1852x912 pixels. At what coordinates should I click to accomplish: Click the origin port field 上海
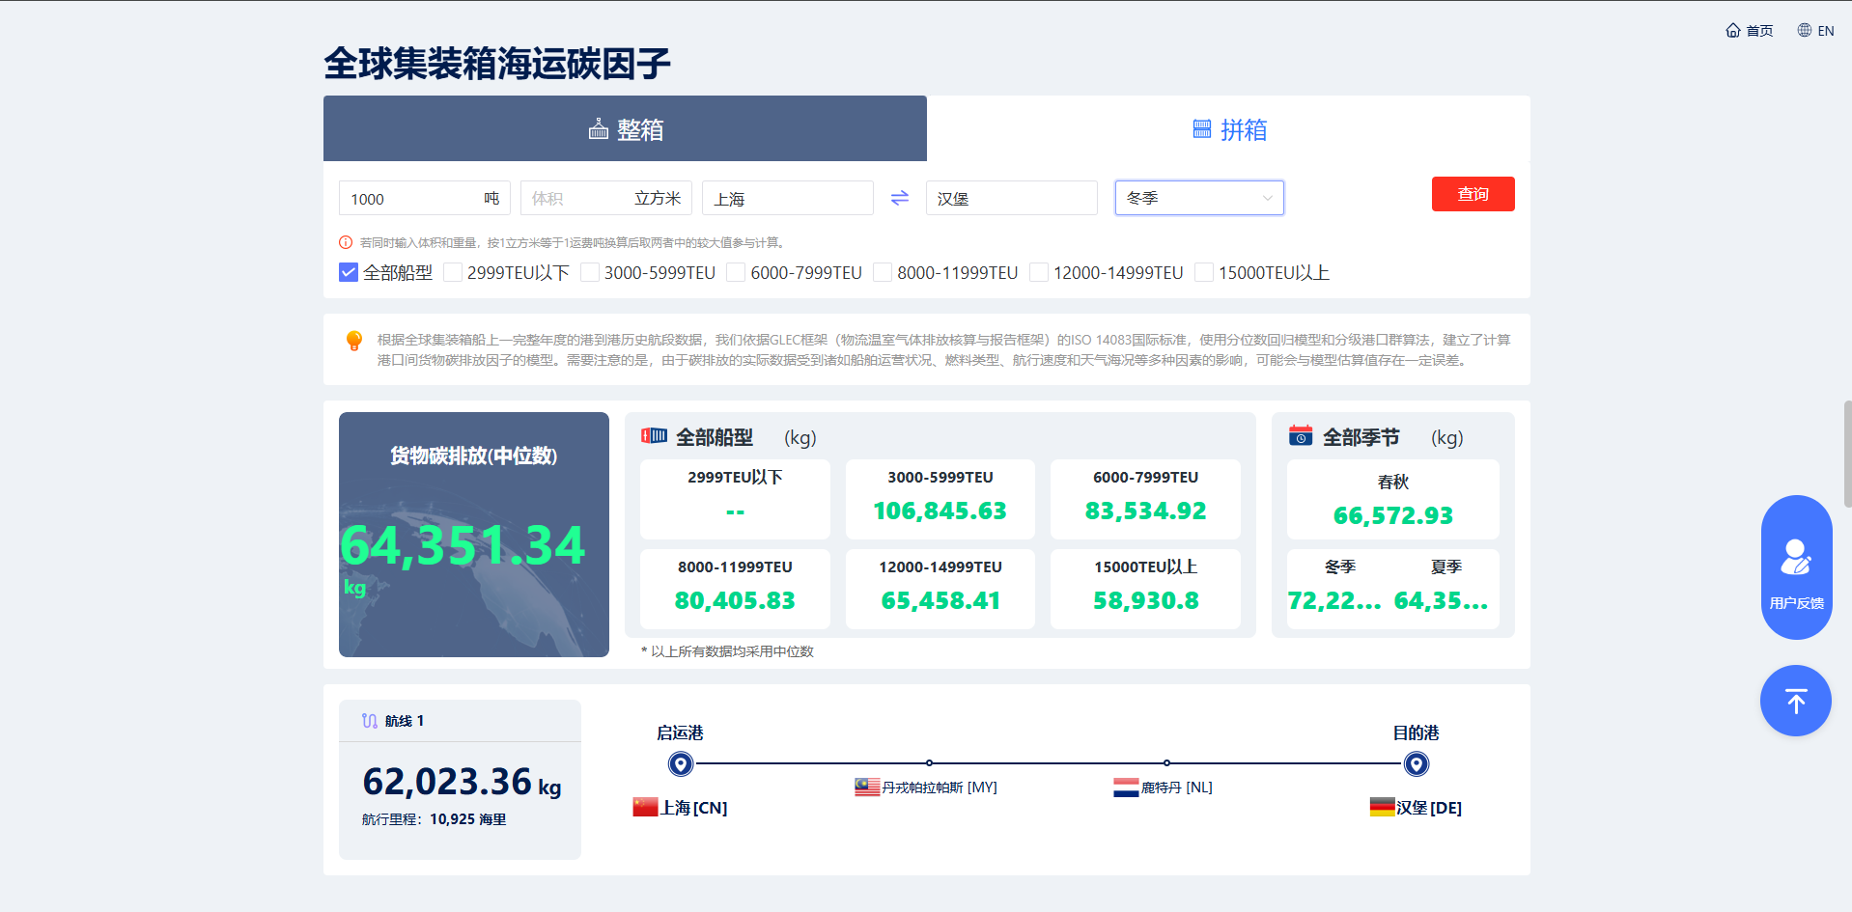(x=788, y=198)
